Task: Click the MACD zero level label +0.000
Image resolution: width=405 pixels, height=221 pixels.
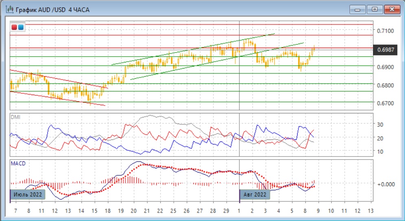Action: [385, 184]
